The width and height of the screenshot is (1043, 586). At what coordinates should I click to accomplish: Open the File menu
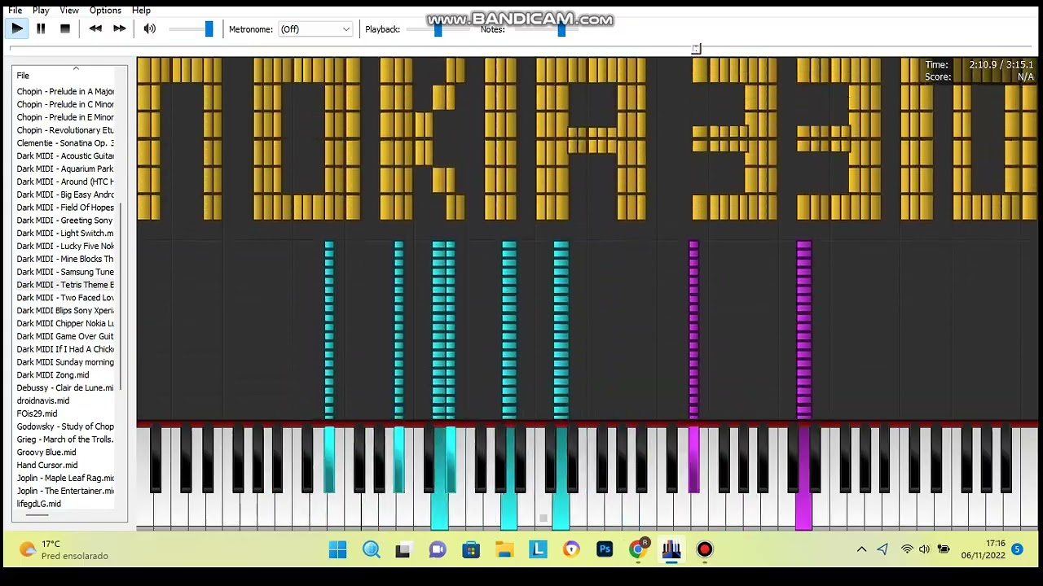coord(15,10)
